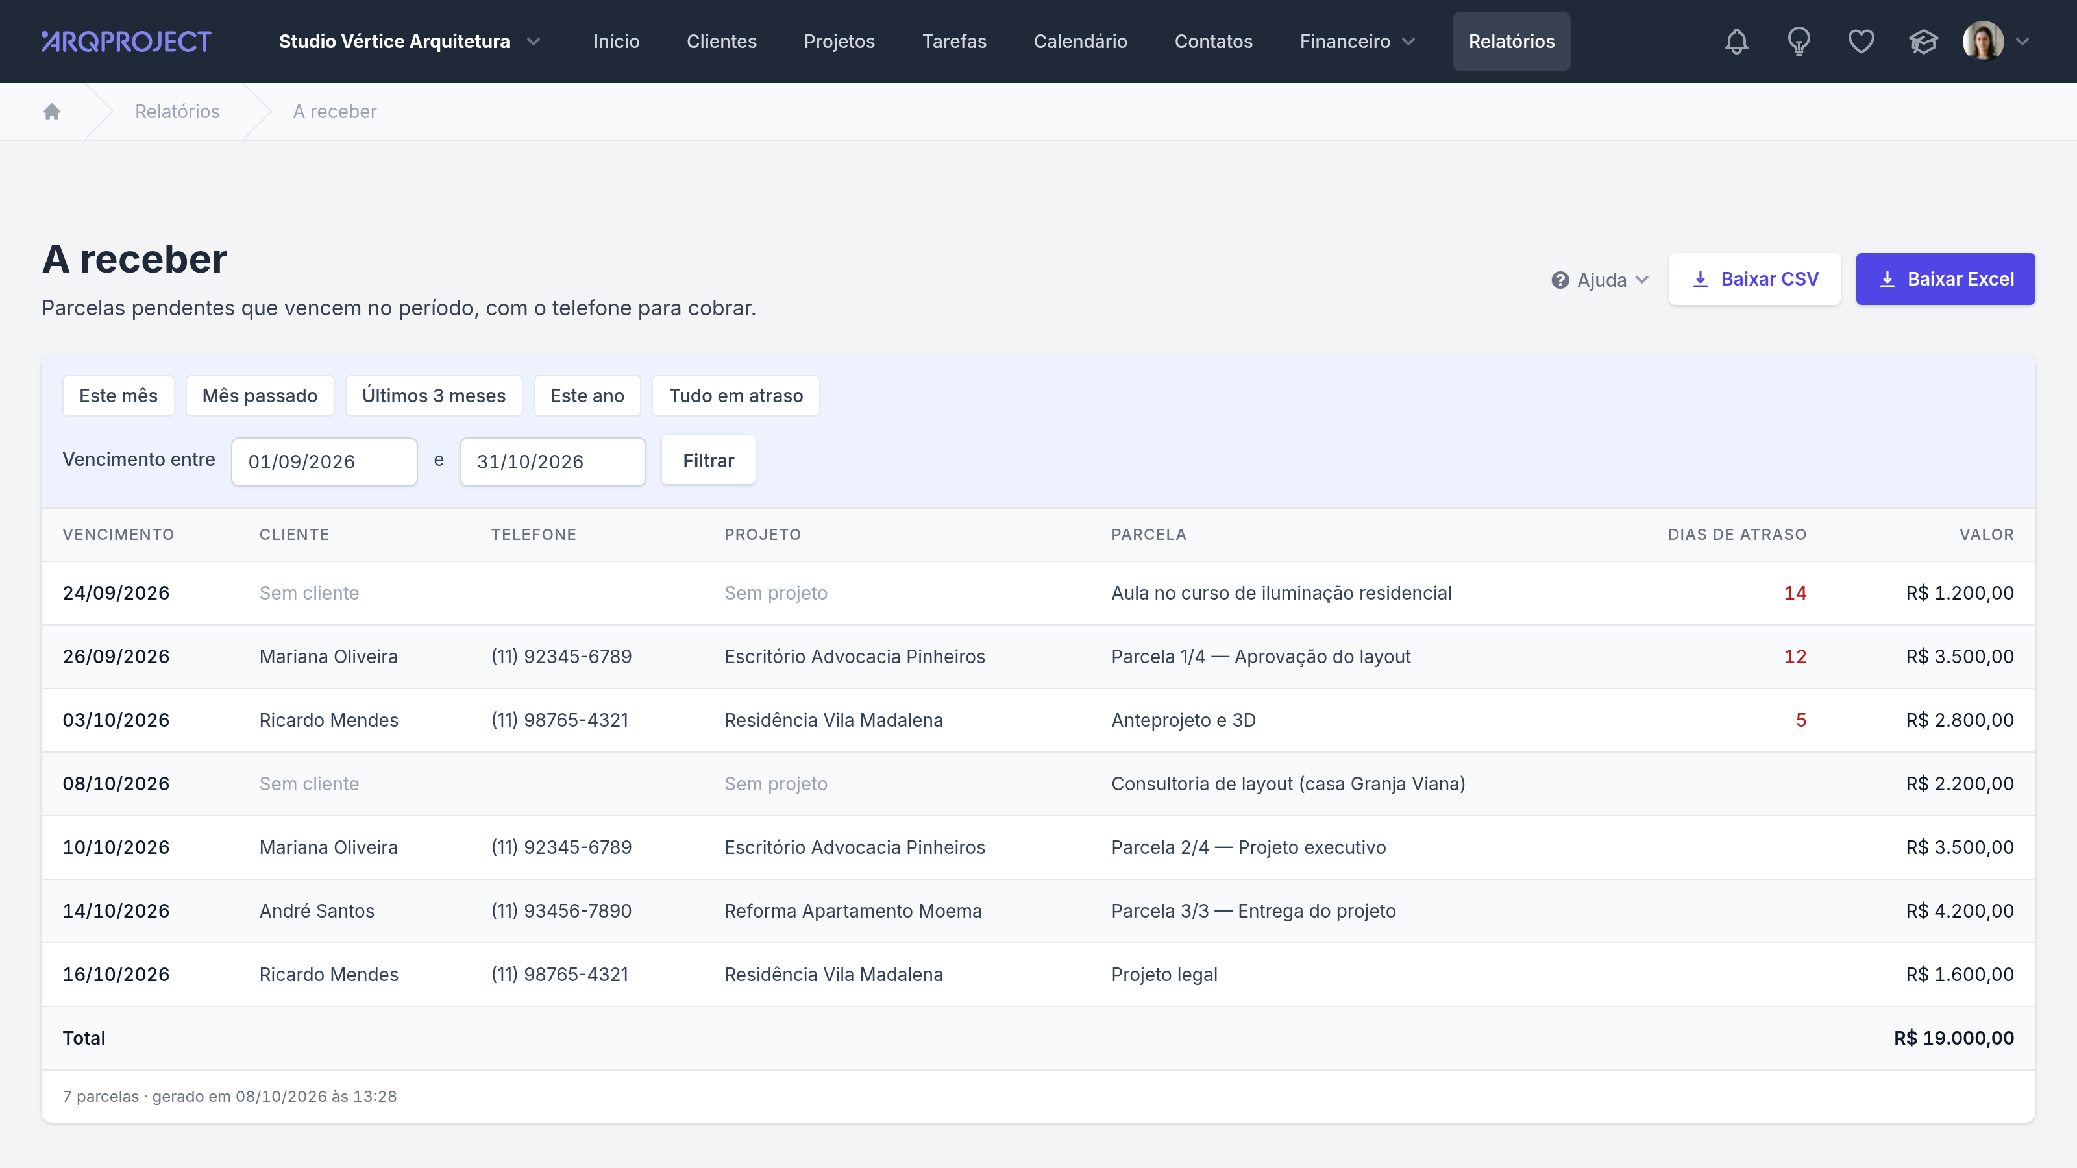Screen dimensions: 2077x1168
Task: Click the Baixar CSV button
Action: [1754, 279]
